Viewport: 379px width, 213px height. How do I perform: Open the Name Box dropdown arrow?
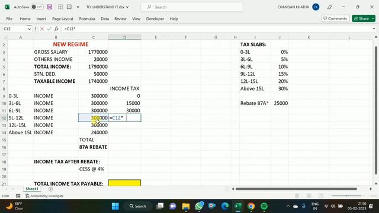point(29,29)
